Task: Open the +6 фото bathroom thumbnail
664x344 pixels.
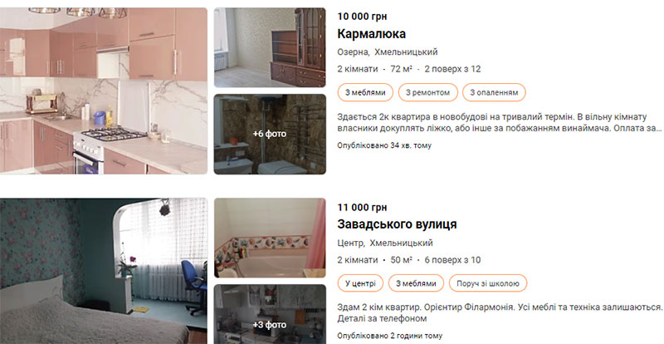Action: tap(270, 134)
